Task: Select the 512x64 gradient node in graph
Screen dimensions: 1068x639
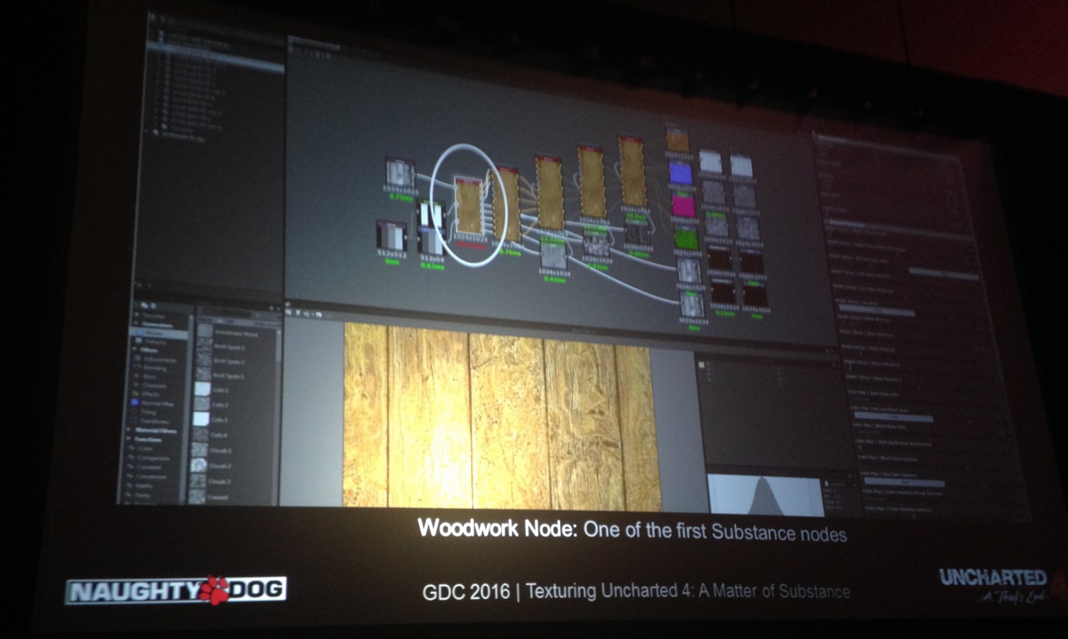Action: coord(431,242)
